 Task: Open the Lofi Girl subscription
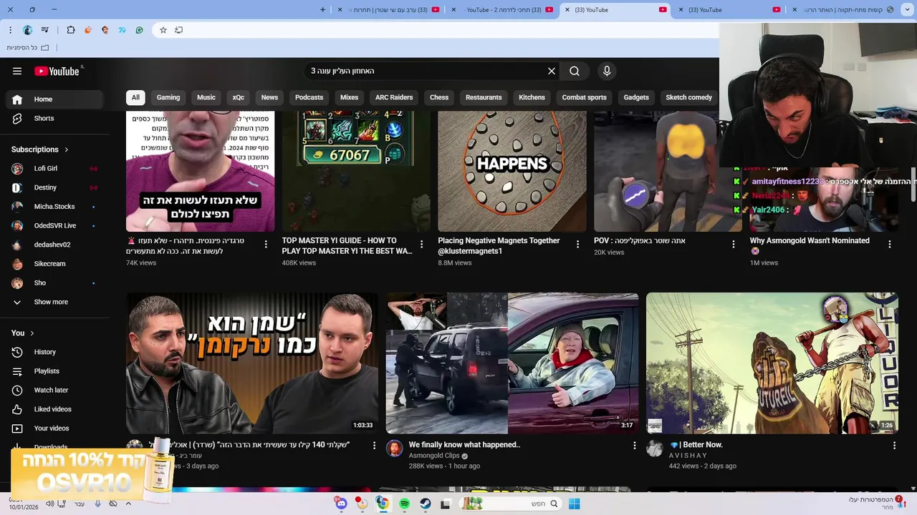pos(55,168)
